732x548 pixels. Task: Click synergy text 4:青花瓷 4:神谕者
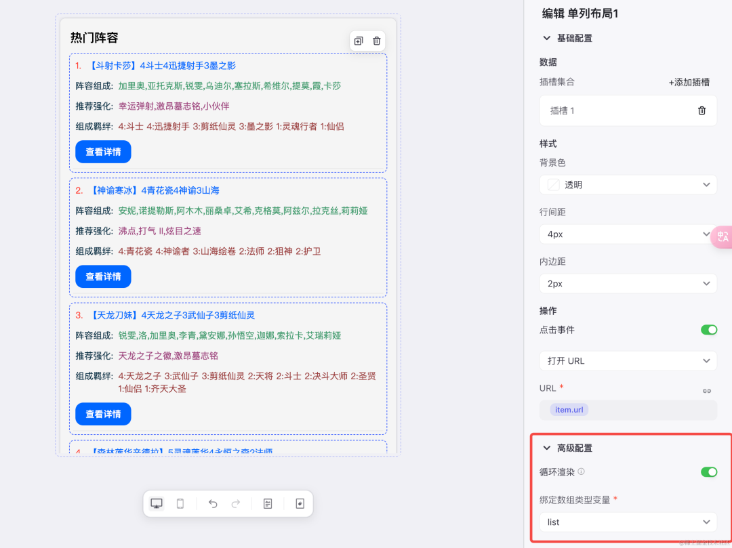click(220, 251)
